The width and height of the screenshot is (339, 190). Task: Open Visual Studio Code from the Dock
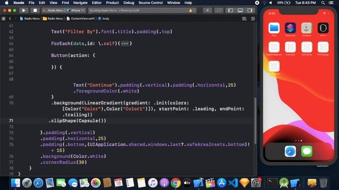233,183
